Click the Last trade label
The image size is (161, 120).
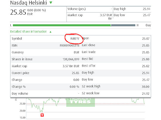point(89,52)
